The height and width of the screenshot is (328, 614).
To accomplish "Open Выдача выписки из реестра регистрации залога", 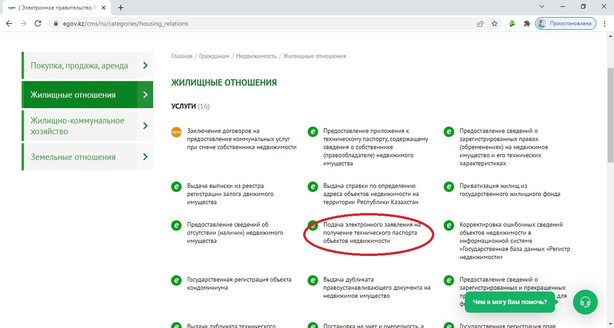I will pos(230,194).
